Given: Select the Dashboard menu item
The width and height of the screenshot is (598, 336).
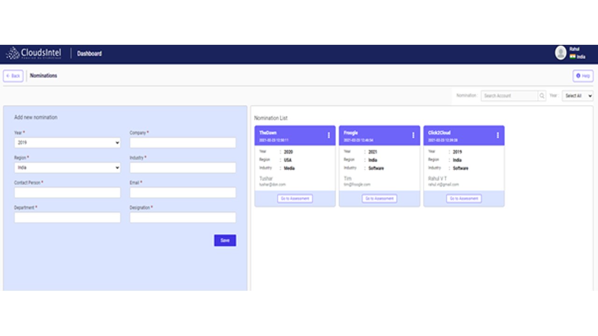Looking at the screenshot, I should pos(89,54).
